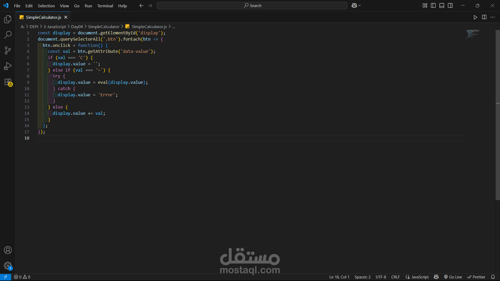Viewport: 500px width, 281px height.
Task: Open the File menu
Action: tap(17, 6)
